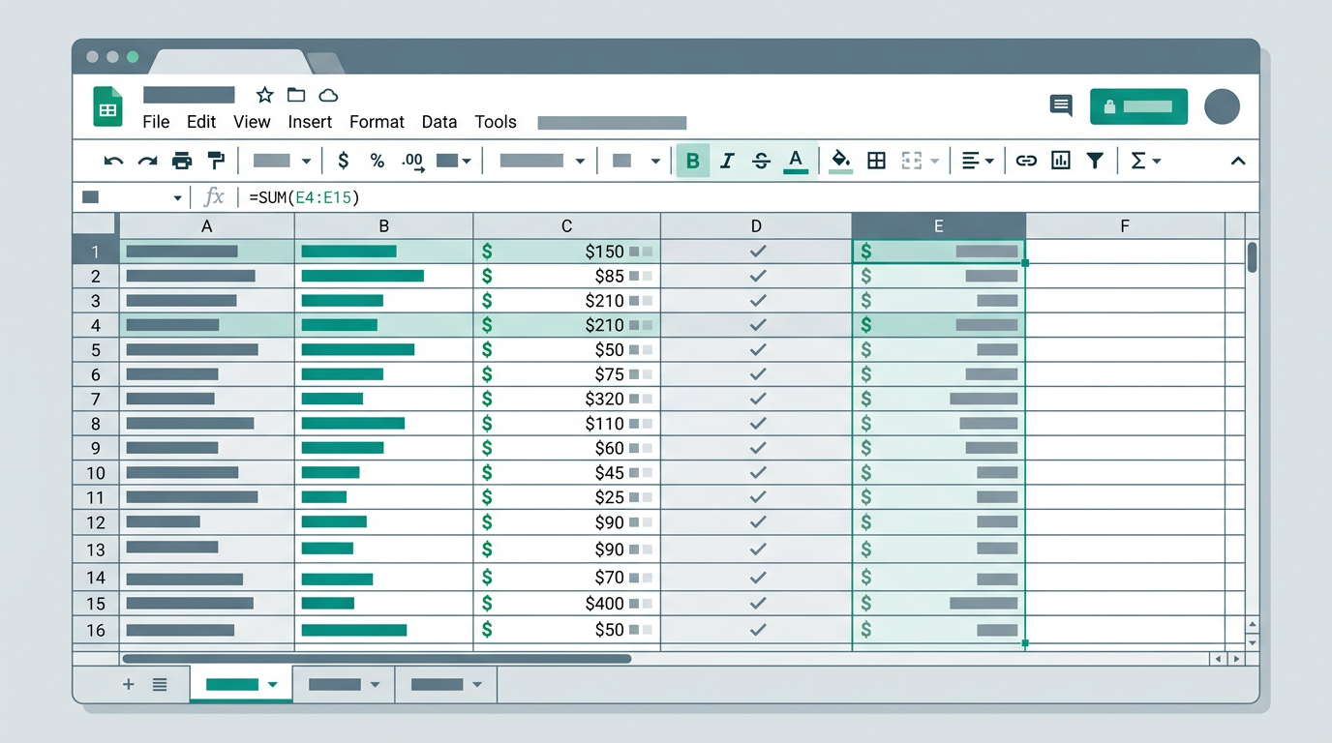Star this spreadsheet
Viewport: 1332px width, 743px height.
[264, 95]
